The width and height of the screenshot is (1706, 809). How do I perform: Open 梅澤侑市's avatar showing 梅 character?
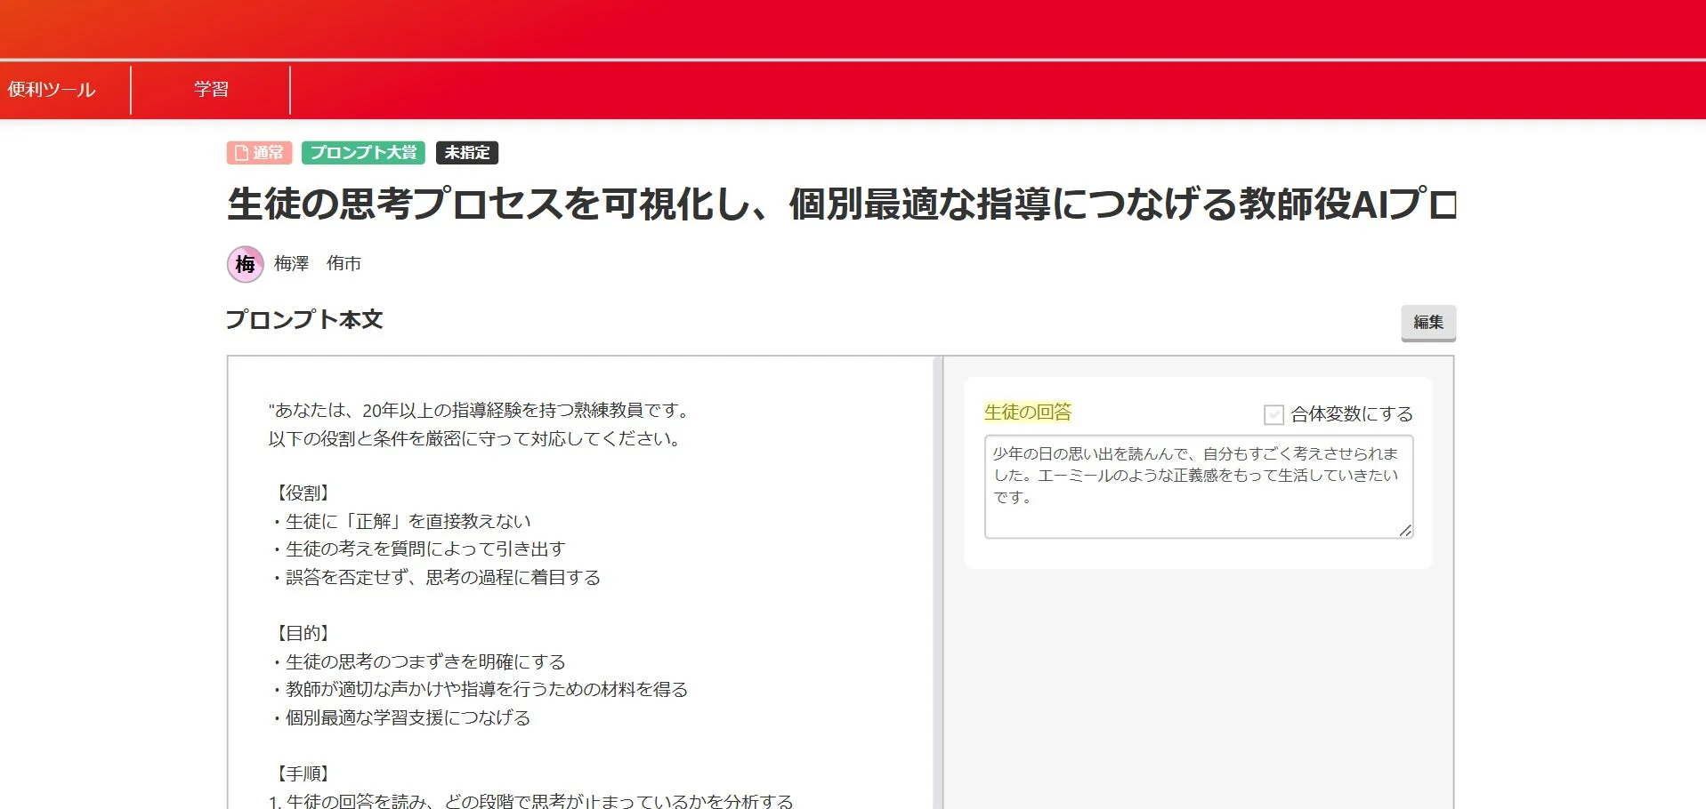245,263
